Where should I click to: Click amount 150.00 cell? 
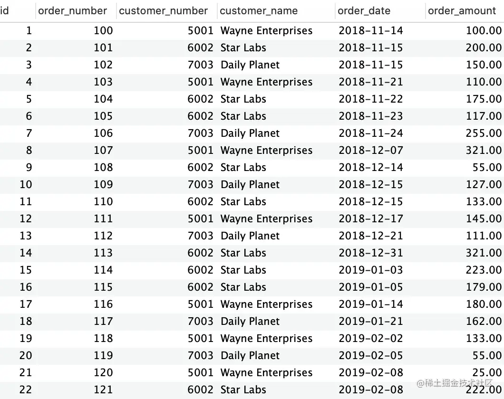click(x=484, y=65)
